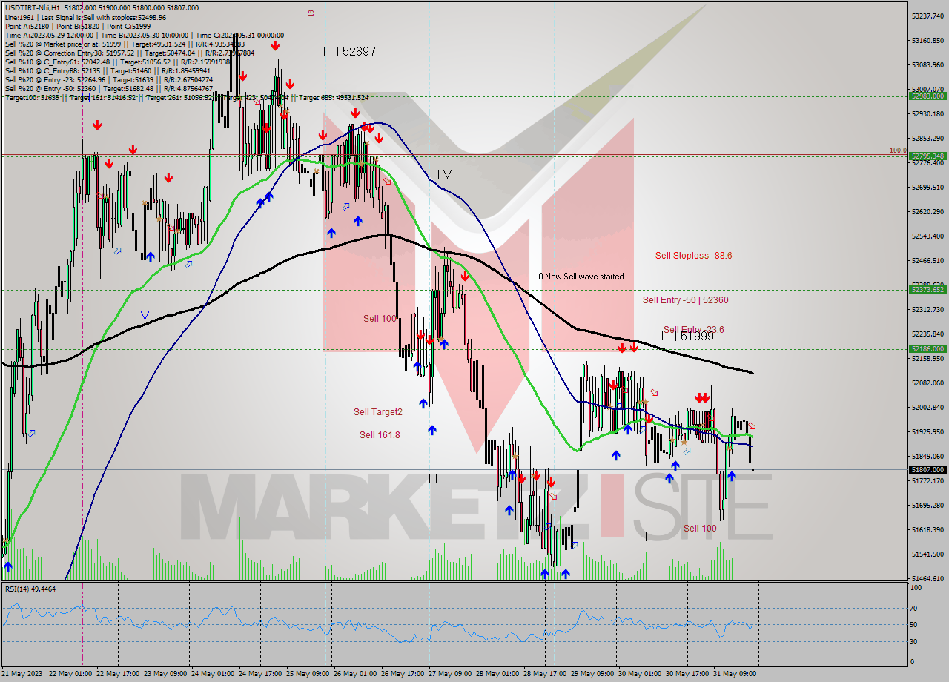Click the 52082.060 price scale value
This screenshot has width=949, height=682.
pos(927,383)
